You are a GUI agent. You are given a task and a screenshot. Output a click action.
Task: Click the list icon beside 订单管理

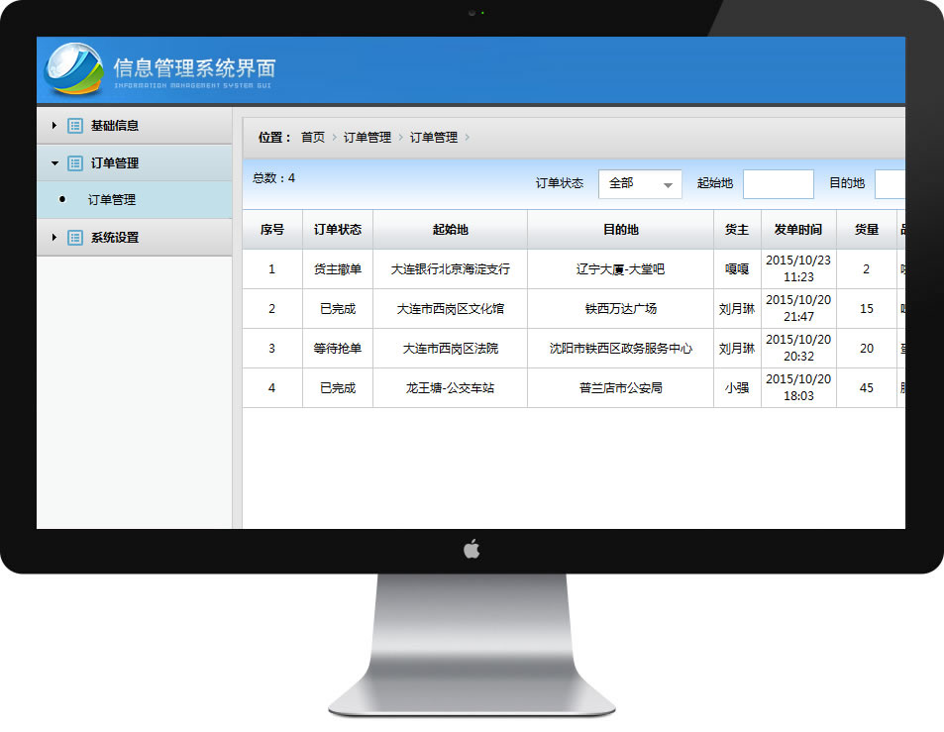75,163
